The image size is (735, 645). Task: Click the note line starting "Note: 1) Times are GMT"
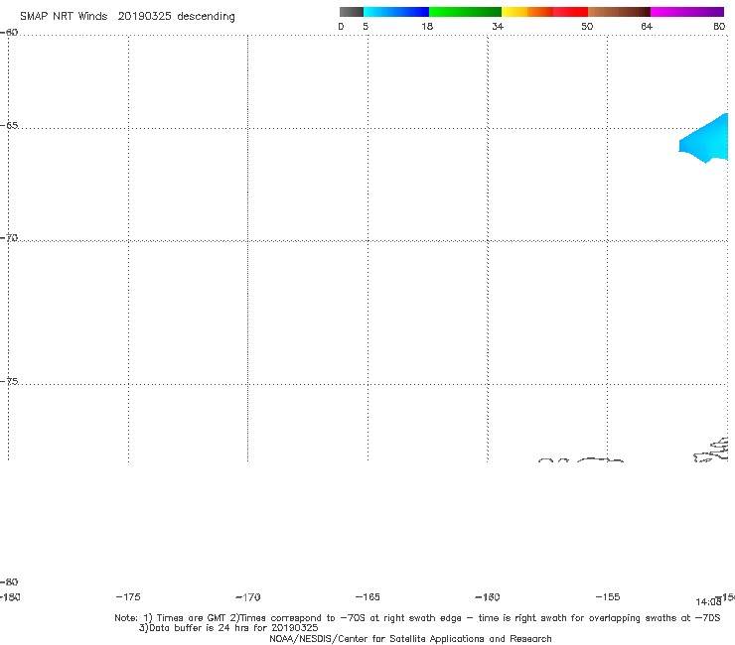coord(417,618)
